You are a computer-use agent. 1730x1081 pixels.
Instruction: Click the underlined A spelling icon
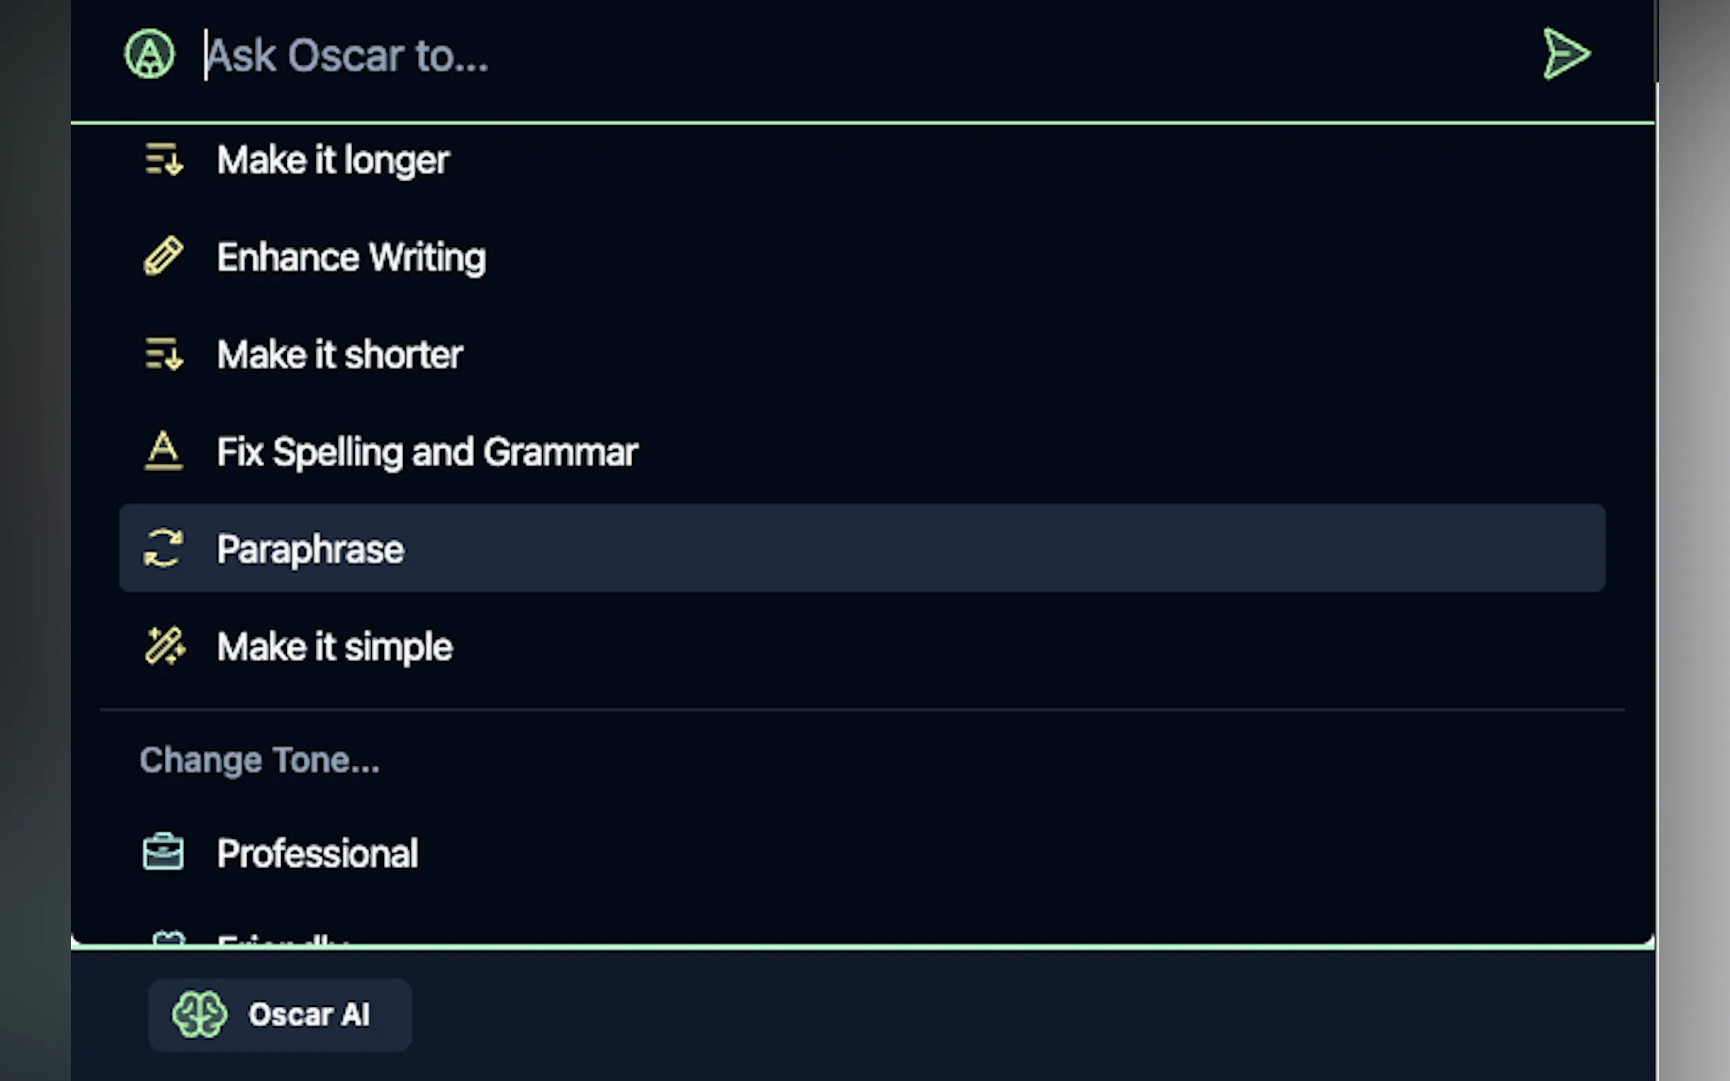click(163, 451)
